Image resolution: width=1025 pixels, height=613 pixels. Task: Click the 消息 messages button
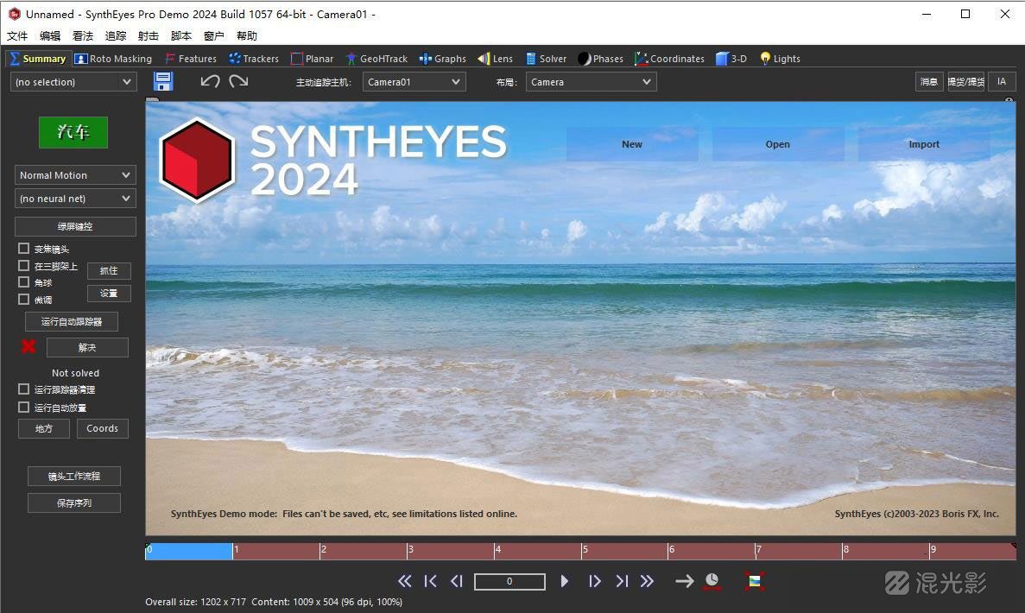click(x=929, y=82)
